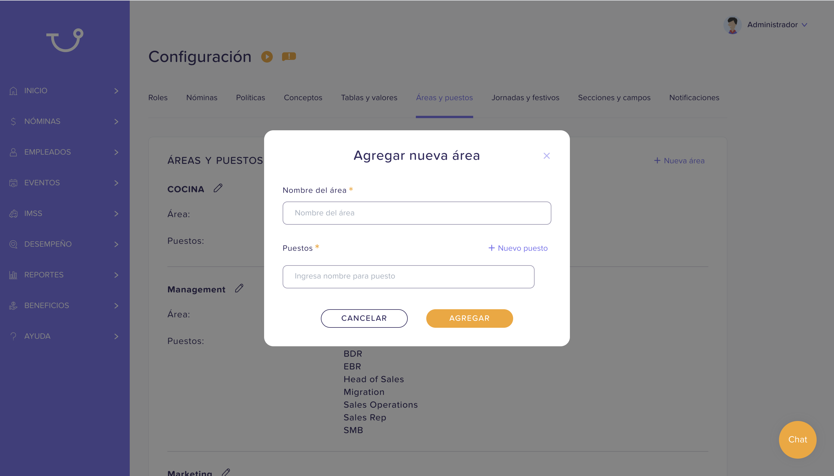Expand the REPORTES sidebar chevron

116,275
